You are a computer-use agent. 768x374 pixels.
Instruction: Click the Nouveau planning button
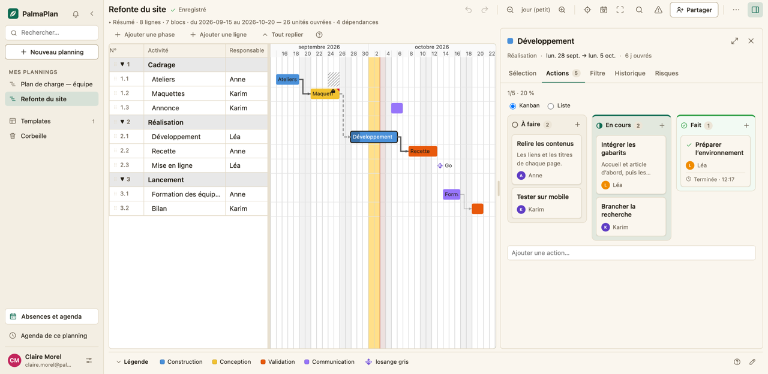click(52, 52)
